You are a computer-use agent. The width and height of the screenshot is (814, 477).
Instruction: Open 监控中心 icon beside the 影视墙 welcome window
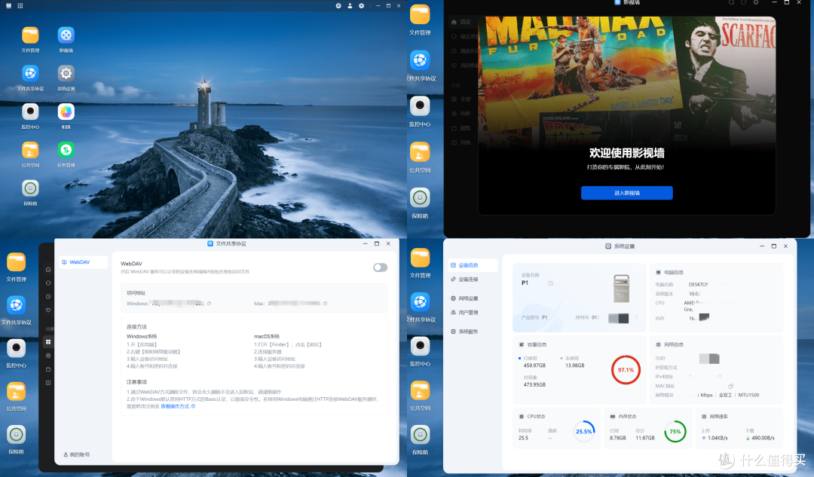(420, 106)
